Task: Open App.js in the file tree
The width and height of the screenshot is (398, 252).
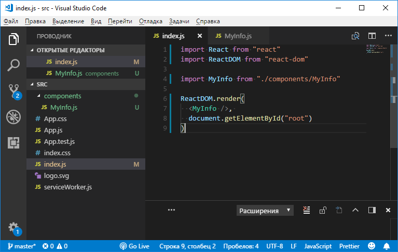Action: (x=86, y=130)
